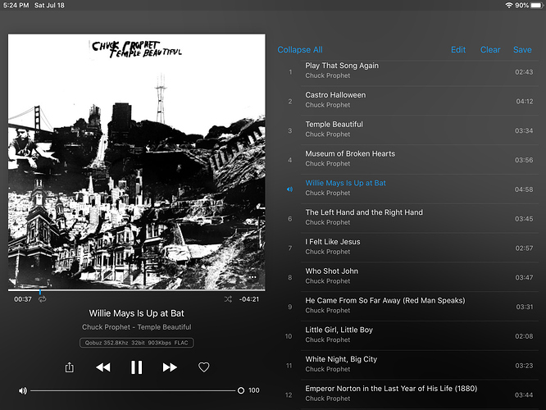Collapse All tracks in the queue
This screenshot has width=546, height=410.
tap(300, 50)
